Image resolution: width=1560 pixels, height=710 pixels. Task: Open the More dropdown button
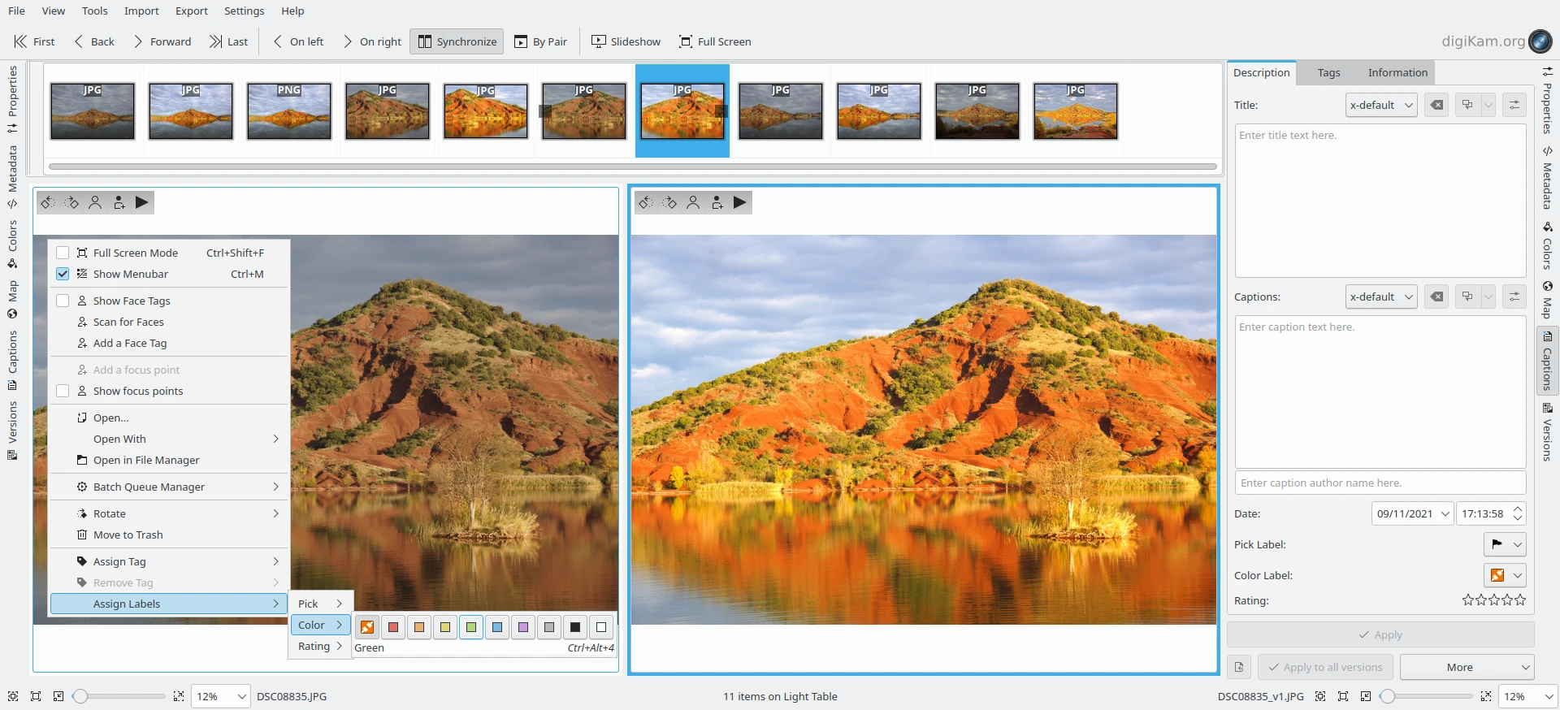1467,667
